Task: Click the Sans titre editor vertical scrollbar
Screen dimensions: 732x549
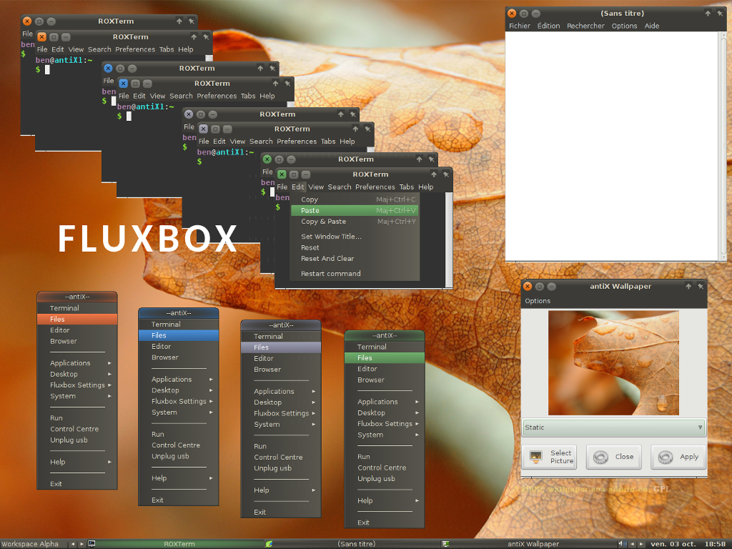Action: pos(723,146)
